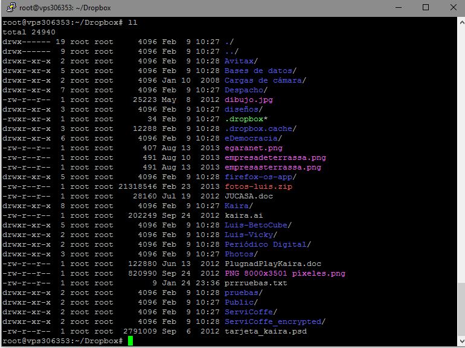This screenshot has width=465, height=348.
Task: Click the 'Bases de datos/' directory entry
Action: tap(260, 71)
